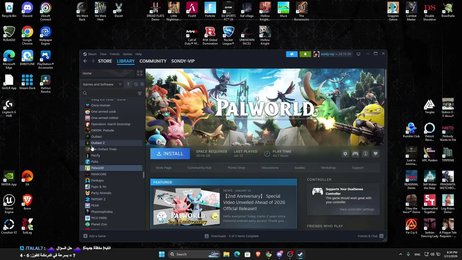Open Palworld Points Shop link
This screenshot has height=260, width=462.
[x=236, y=168]
